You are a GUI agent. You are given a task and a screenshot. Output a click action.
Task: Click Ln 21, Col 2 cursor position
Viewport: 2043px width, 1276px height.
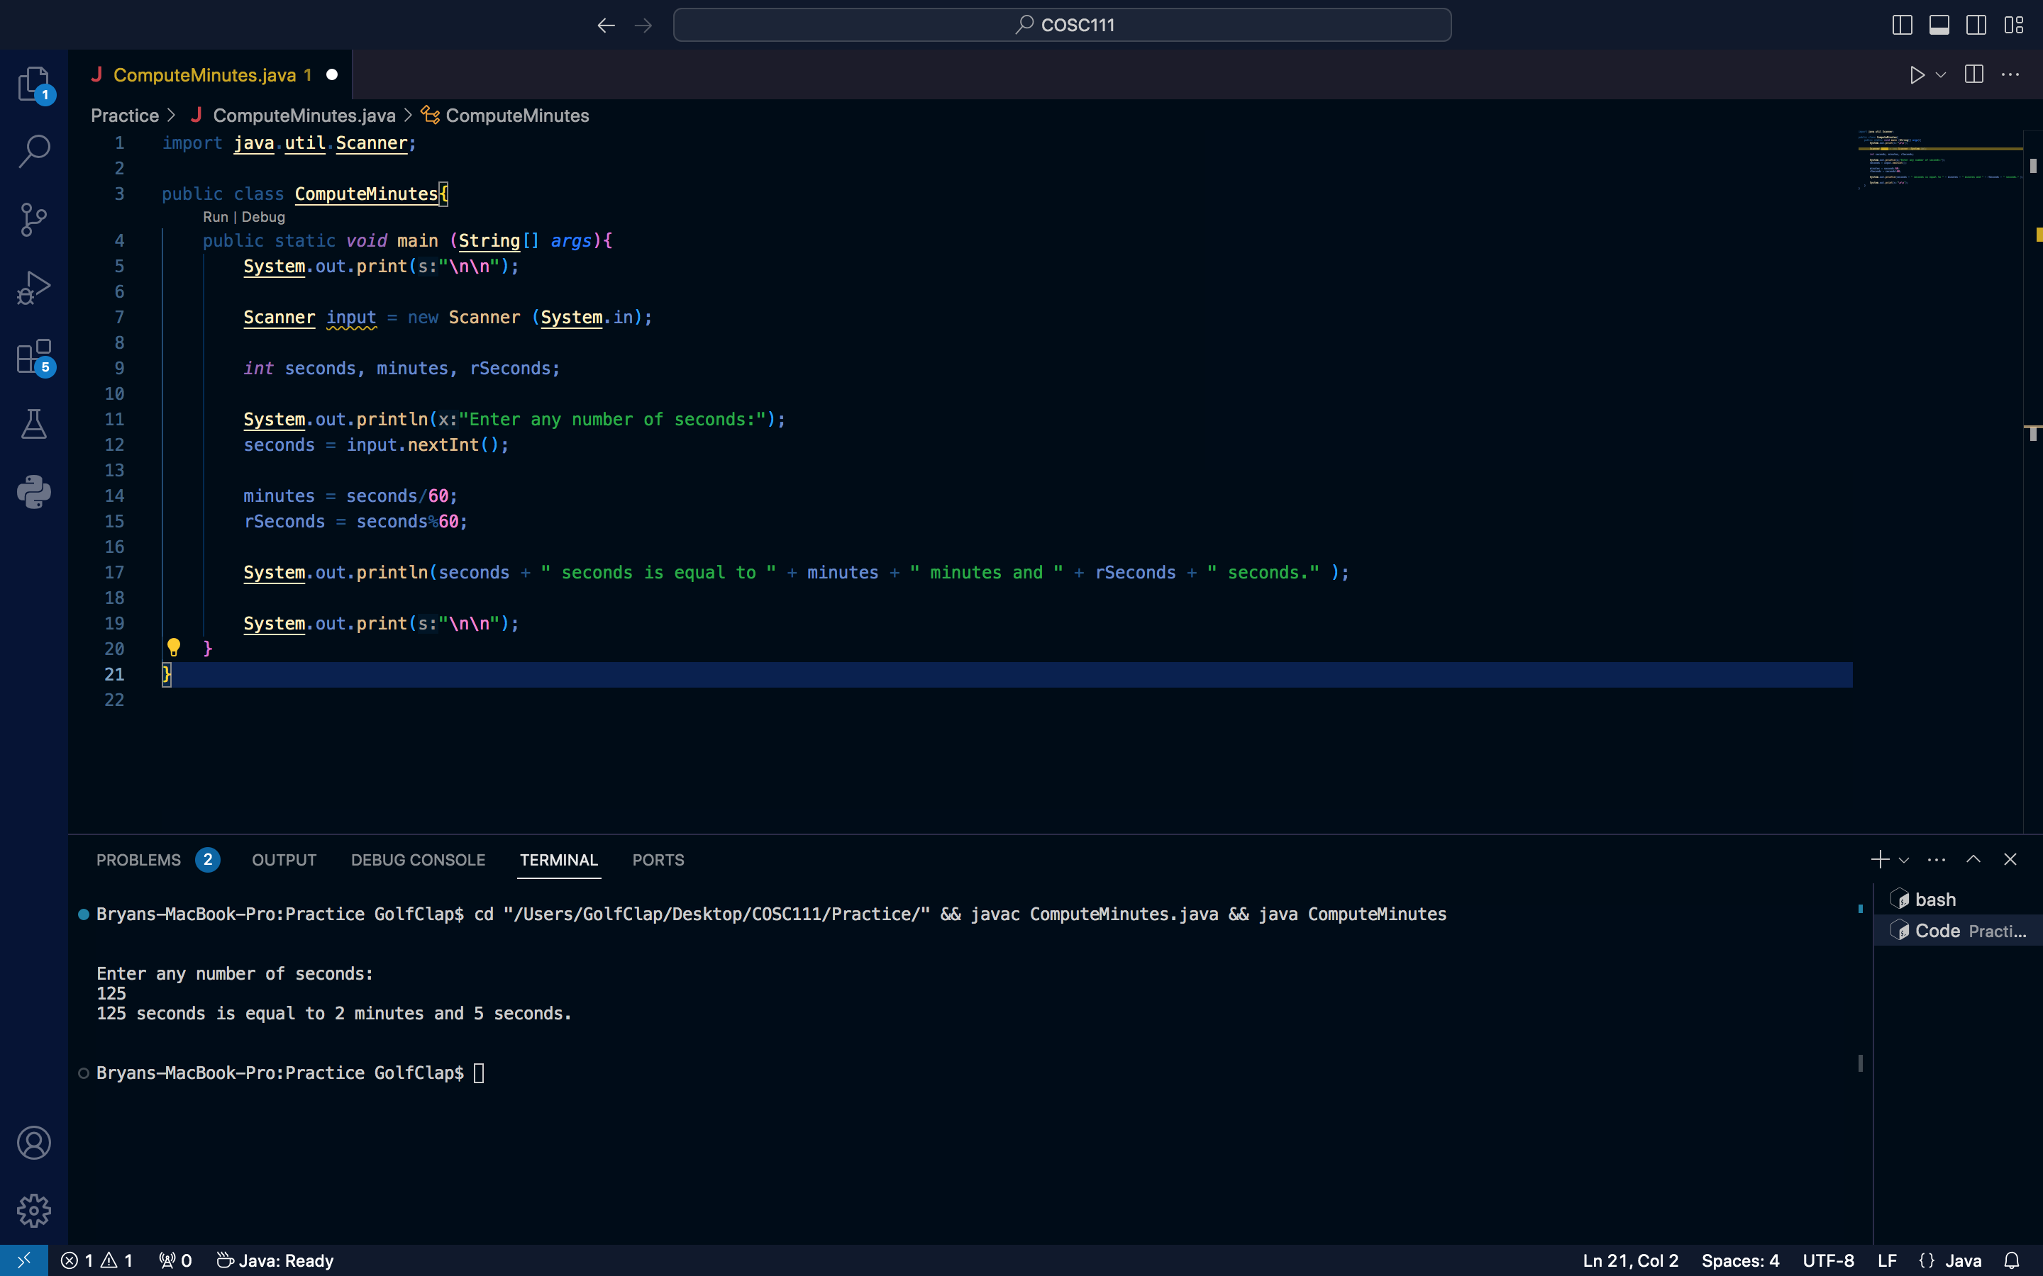tap(1630, 1260)
